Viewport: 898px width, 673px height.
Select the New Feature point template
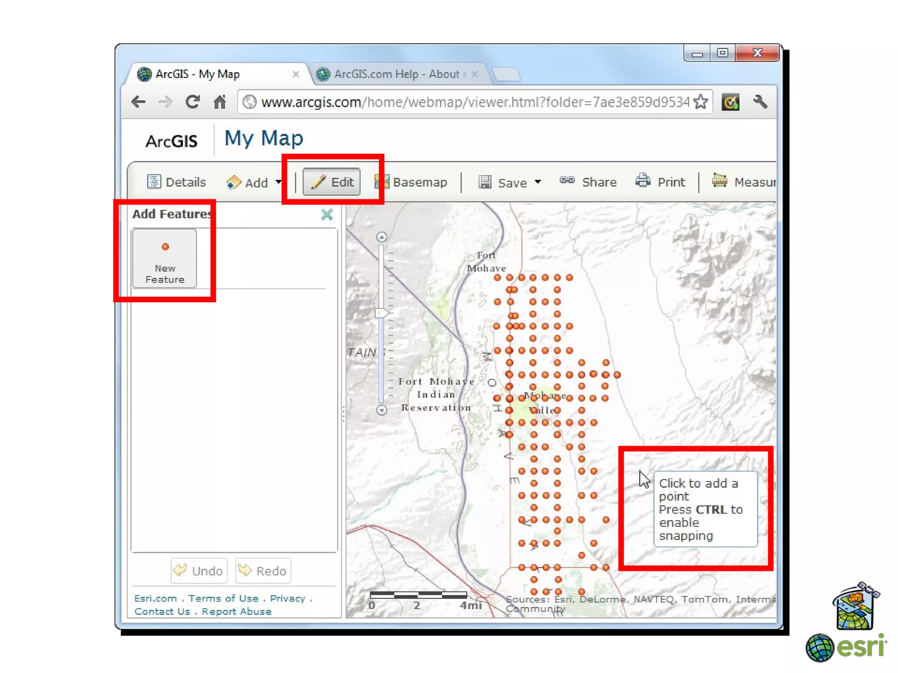(164, 259)
